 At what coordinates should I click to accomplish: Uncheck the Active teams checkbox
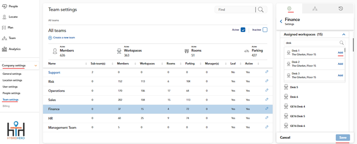coord(243,30)
